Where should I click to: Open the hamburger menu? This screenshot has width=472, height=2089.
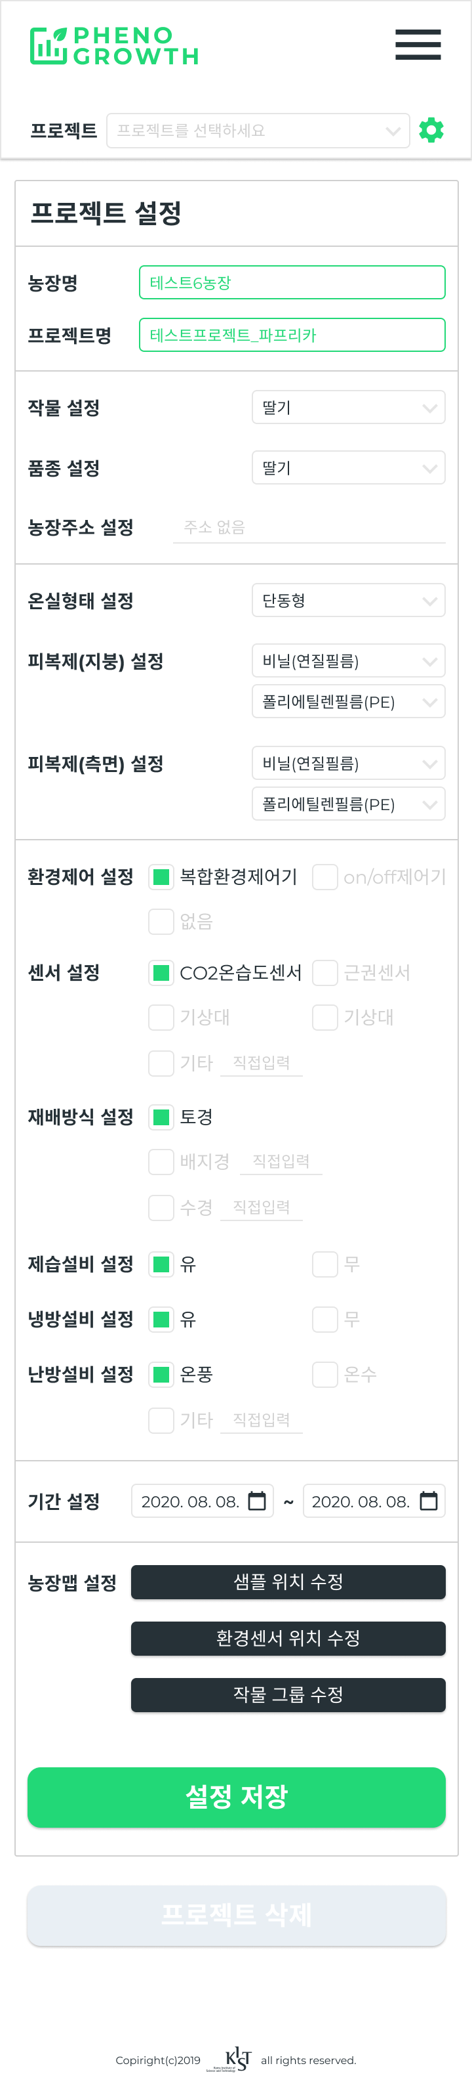click(x=418, y=45)
